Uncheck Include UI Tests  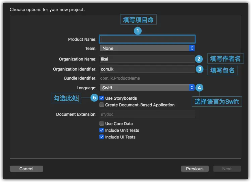tap(102, 137)
